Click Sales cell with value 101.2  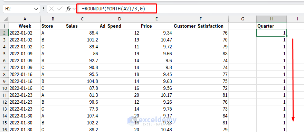(82, 40)
